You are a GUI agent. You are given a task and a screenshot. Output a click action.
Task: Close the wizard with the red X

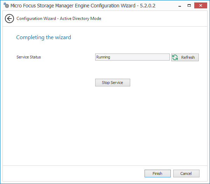(201, 6)
